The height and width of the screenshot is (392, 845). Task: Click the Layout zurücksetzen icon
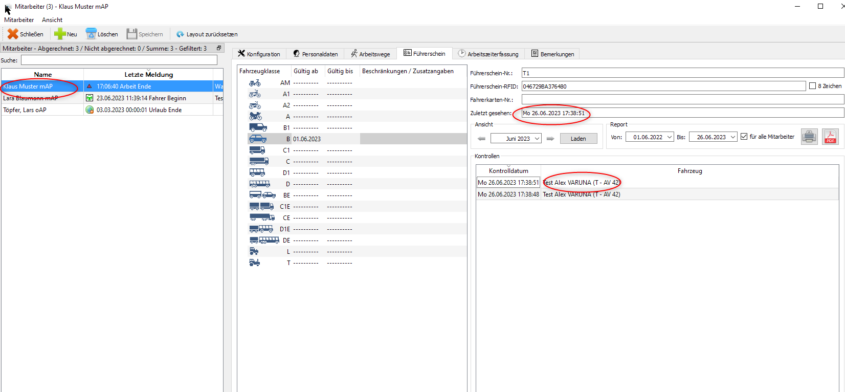click(180, 34)
